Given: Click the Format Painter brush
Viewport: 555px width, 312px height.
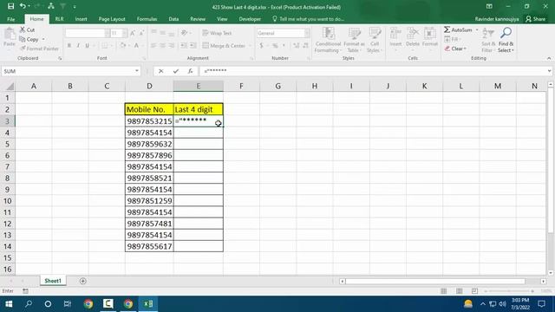Looking at the screenshot, I should pyautogui.click(x=23, y=49).
